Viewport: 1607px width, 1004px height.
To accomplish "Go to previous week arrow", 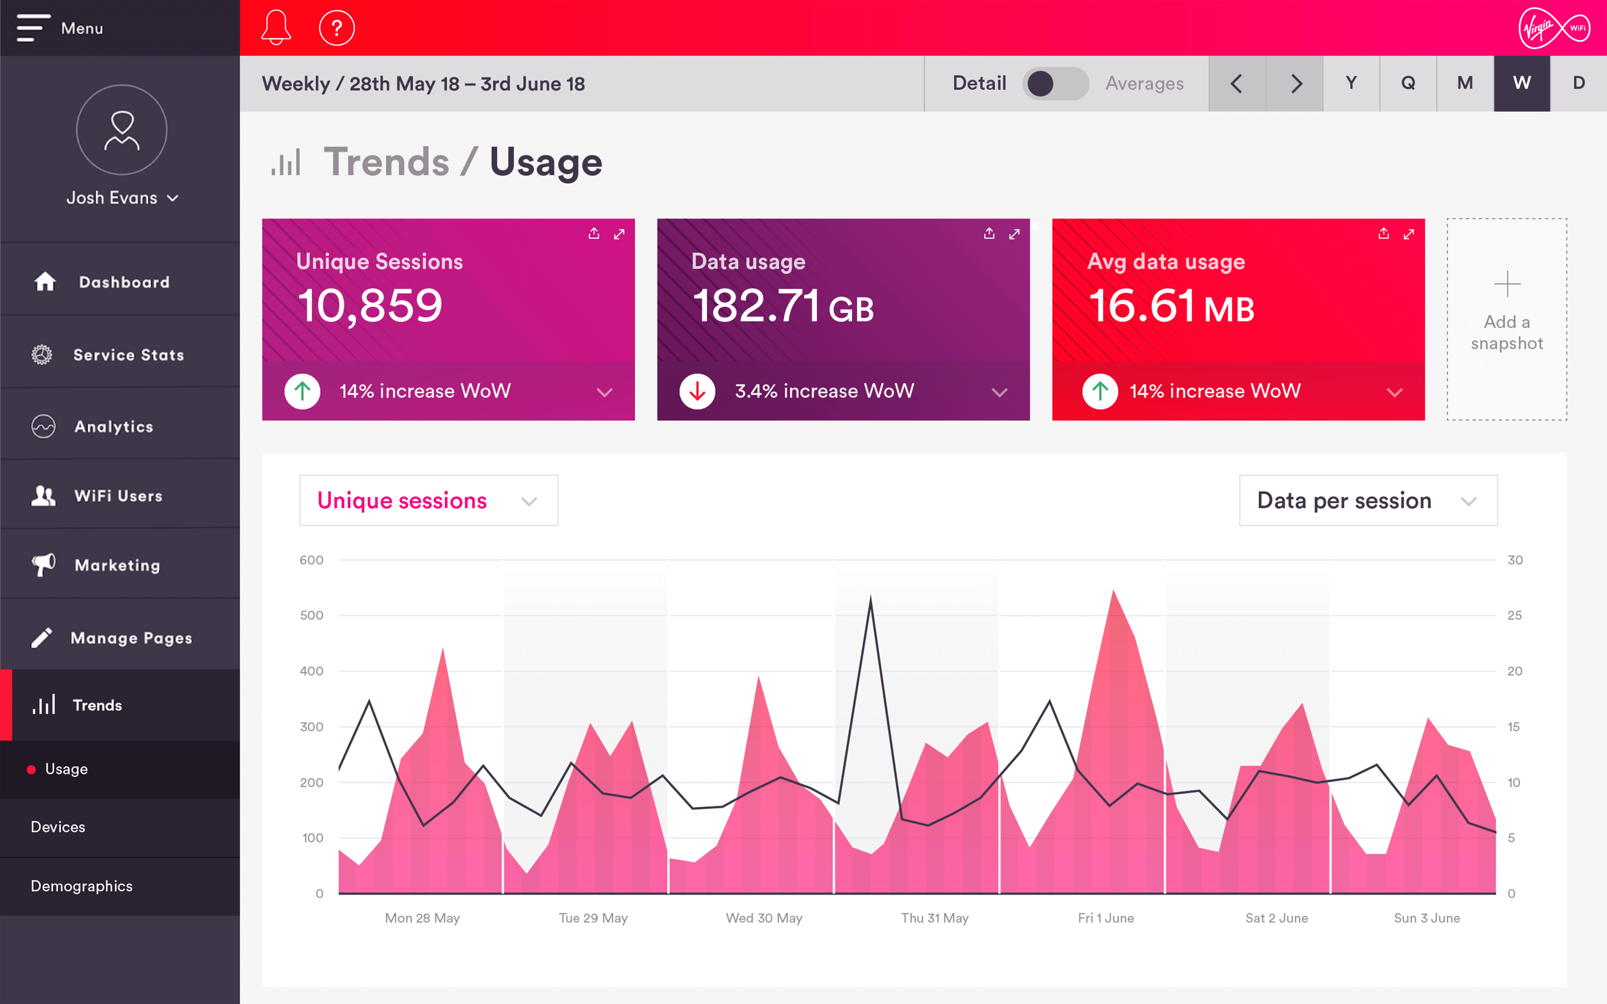I will click(x=1236, y=84).
